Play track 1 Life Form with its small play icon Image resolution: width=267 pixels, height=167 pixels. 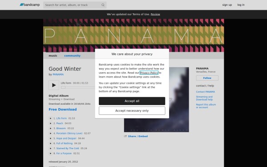(x=50, y=118)
